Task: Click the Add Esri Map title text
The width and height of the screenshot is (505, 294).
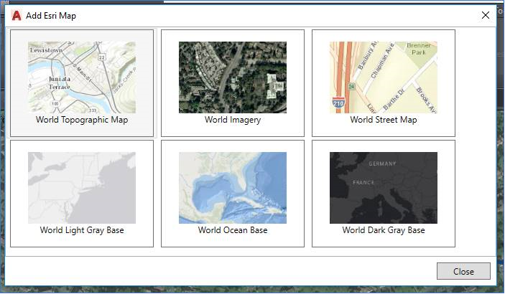Action: point(51,16)
